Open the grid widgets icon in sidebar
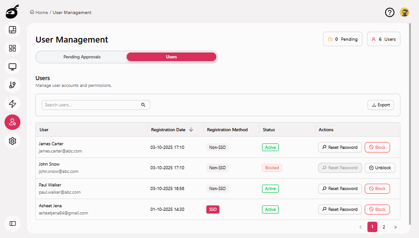The width and height of the screenshot is (419, 238). 12,48
